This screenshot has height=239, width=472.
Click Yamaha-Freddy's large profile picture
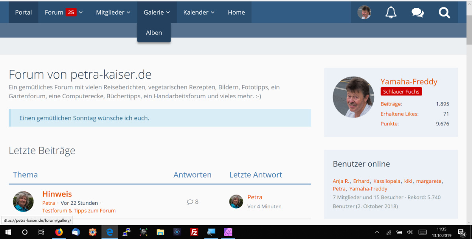coord(353,97)
